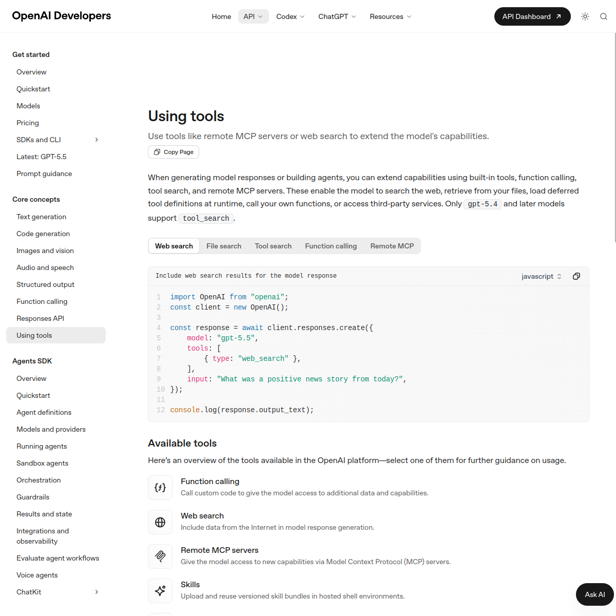Image resolution: width=616 pixels, height=616 pixels.
Task: Open Sandbox agents page
Action: pos(42,463)
